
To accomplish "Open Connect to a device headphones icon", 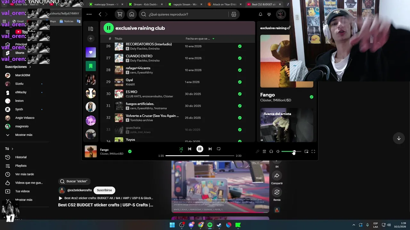I will click(271, 151).
